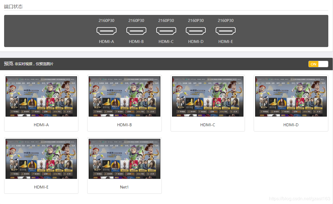Select the HDMI-A label in port status

coord(107,42)
